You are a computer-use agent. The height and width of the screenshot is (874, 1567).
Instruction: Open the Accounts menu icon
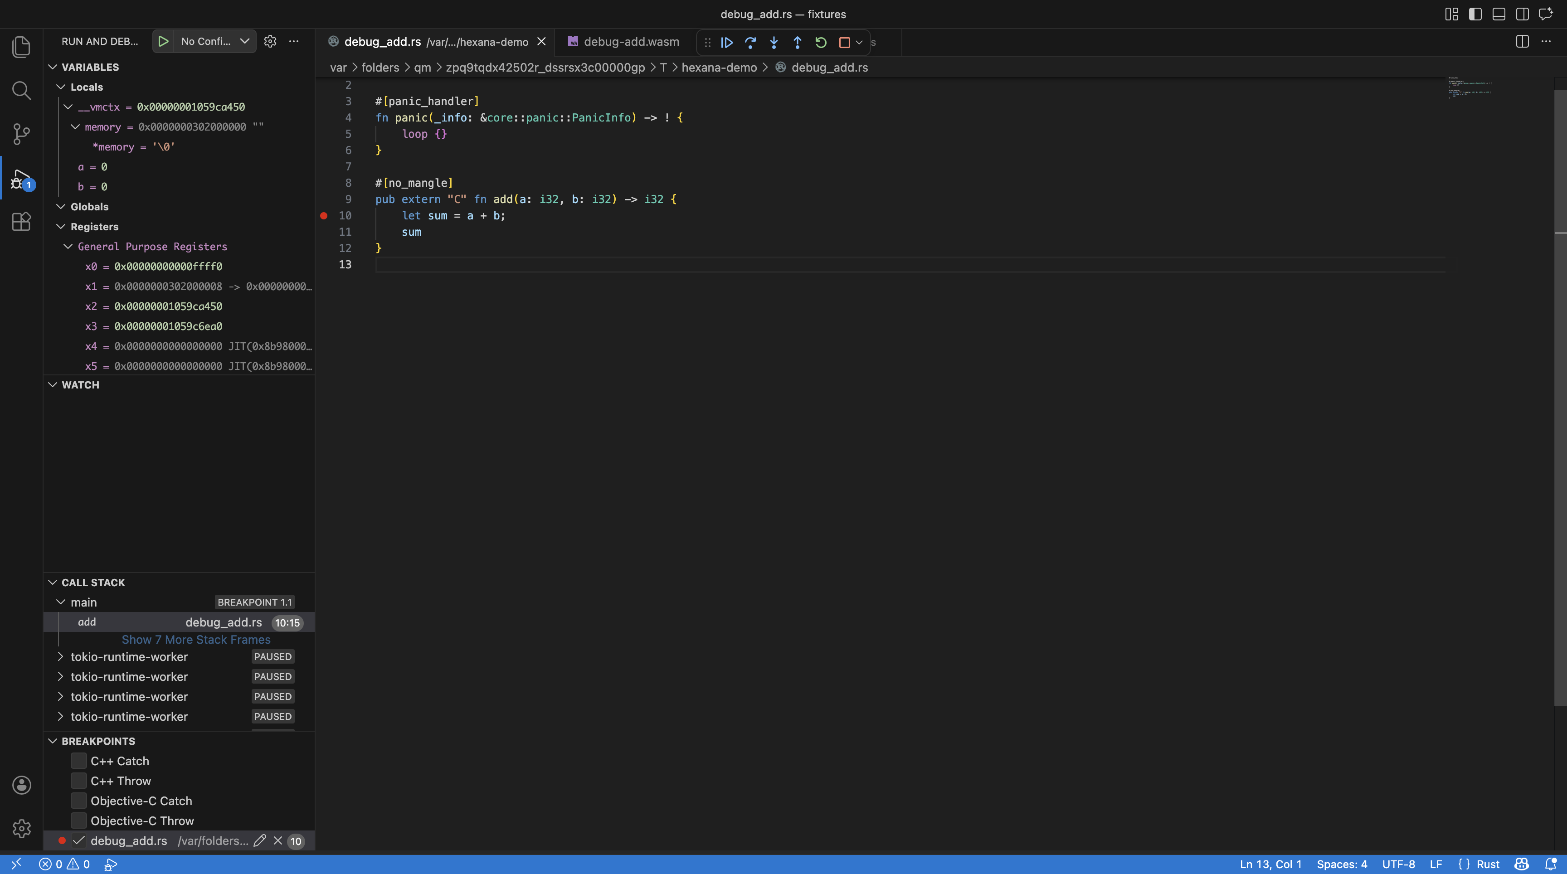point(21,785)
